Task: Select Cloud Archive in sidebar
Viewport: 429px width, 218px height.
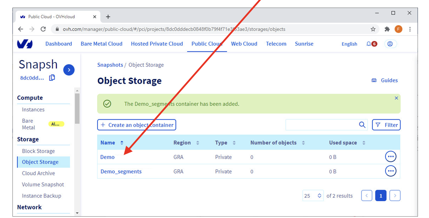Action: coord(38,173)
